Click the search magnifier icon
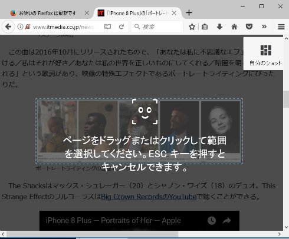The image size is (289, 239). point(137,26)
